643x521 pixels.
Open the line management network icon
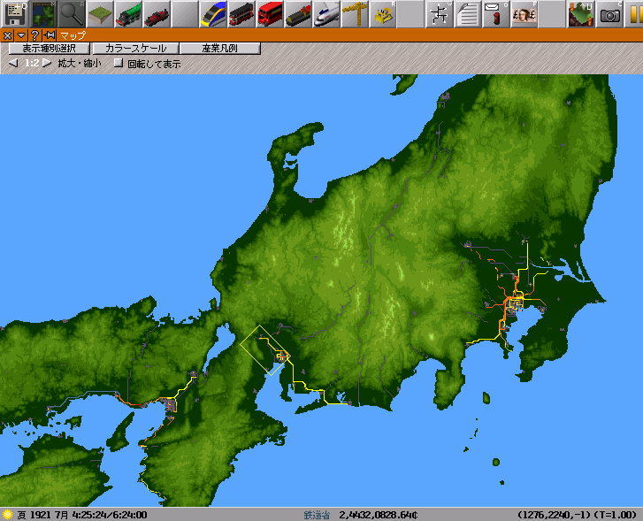(x=440, y=14)
